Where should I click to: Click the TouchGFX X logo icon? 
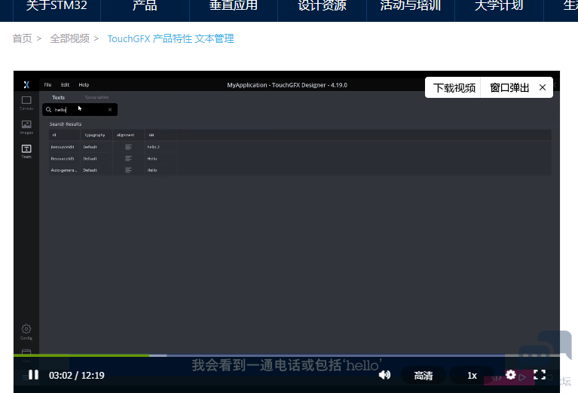click(26, 85)
